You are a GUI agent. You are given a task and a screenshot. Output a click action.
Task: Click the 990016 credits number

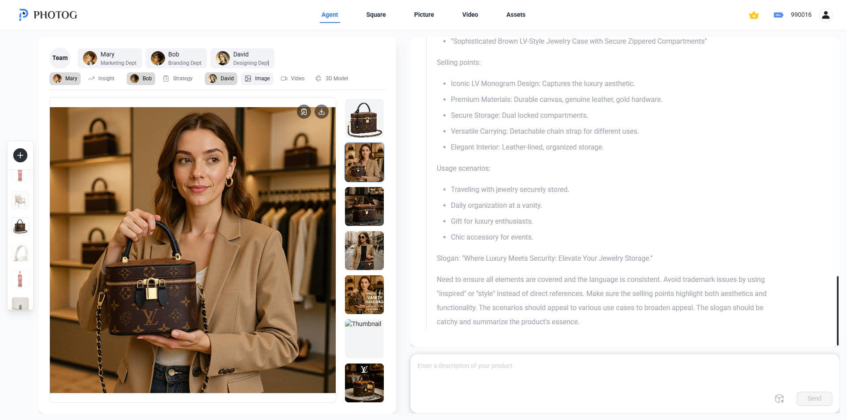(801, 15)
